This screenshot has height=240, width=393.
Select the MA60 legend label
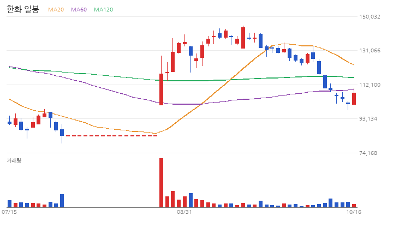[x=79, y=9]
